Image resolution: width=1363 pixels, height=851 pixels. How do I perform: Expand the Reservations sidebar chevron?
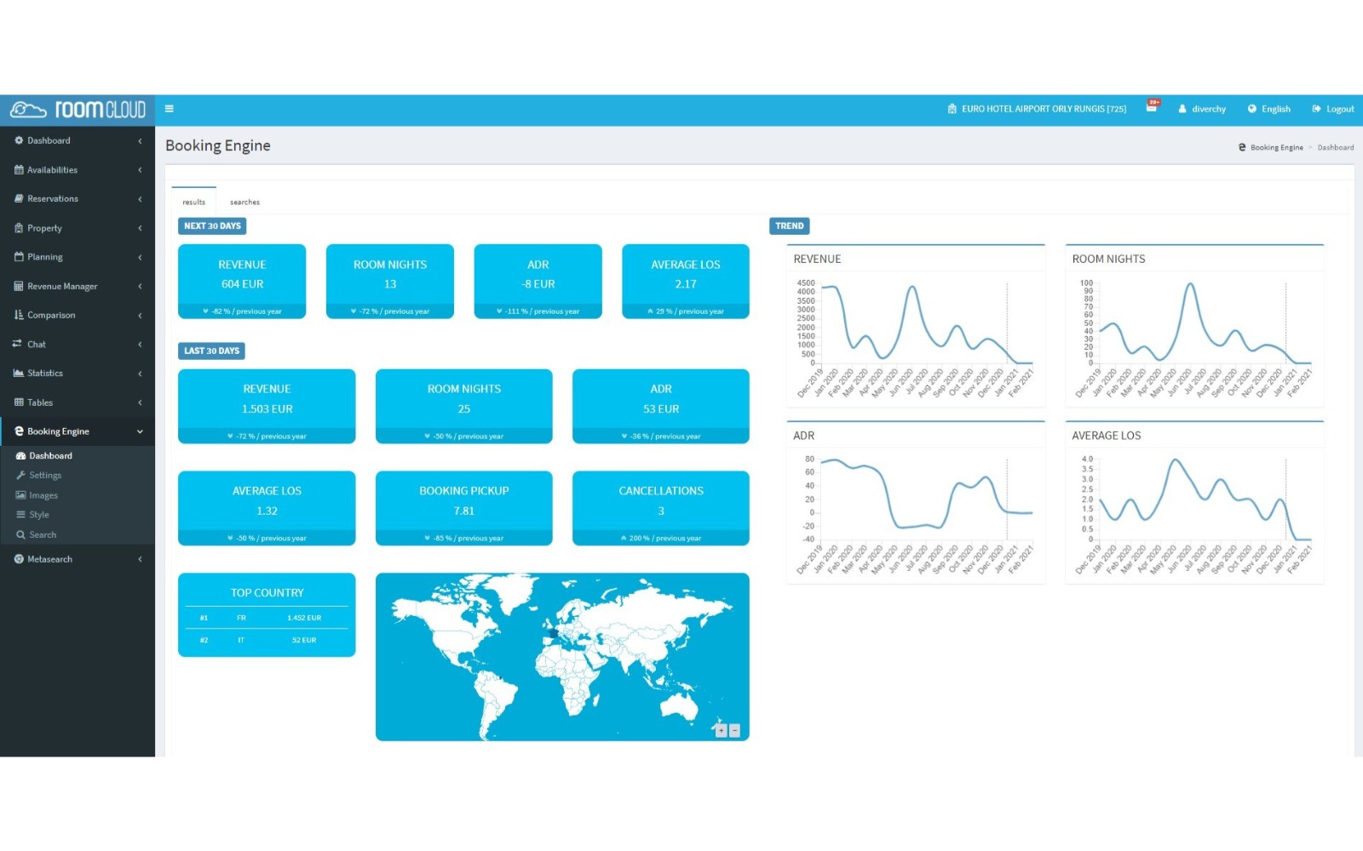(x=140, y=199)
